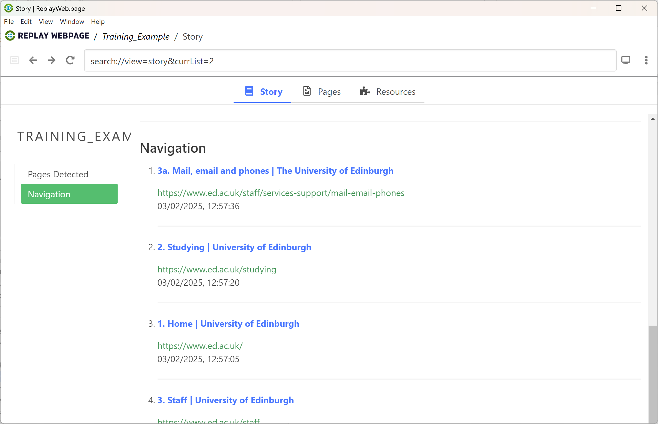The width and height of the screenshot is (658, 424).
Task: Click the scrollbar up arrow
Action: 652,119
